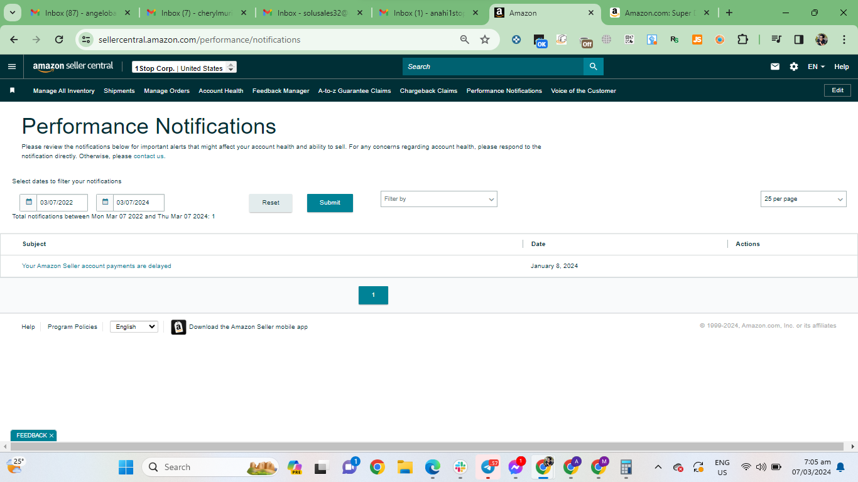Screen dimensions: 858x482
Task: Reload the page
Action: (x=59, y=40)
